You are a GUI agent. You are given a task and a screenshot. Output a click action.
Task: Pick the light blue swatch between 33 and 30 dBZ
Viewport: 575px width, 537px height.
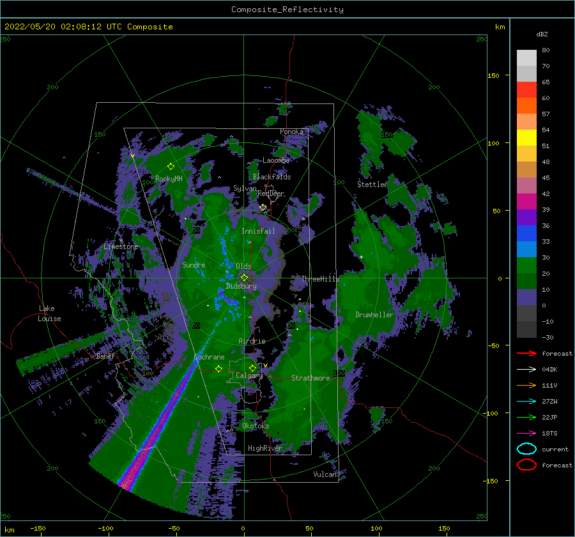coord(526,250)
